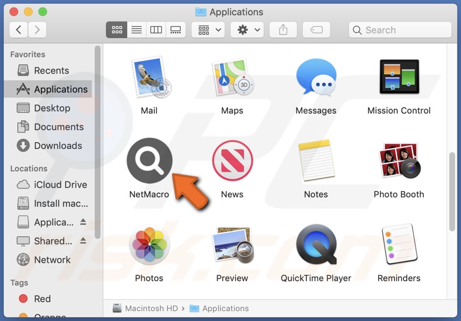The height and width of the screenshot is (321, 461).
Task: Eject the Applica... volume
Action: click(83, 222)
